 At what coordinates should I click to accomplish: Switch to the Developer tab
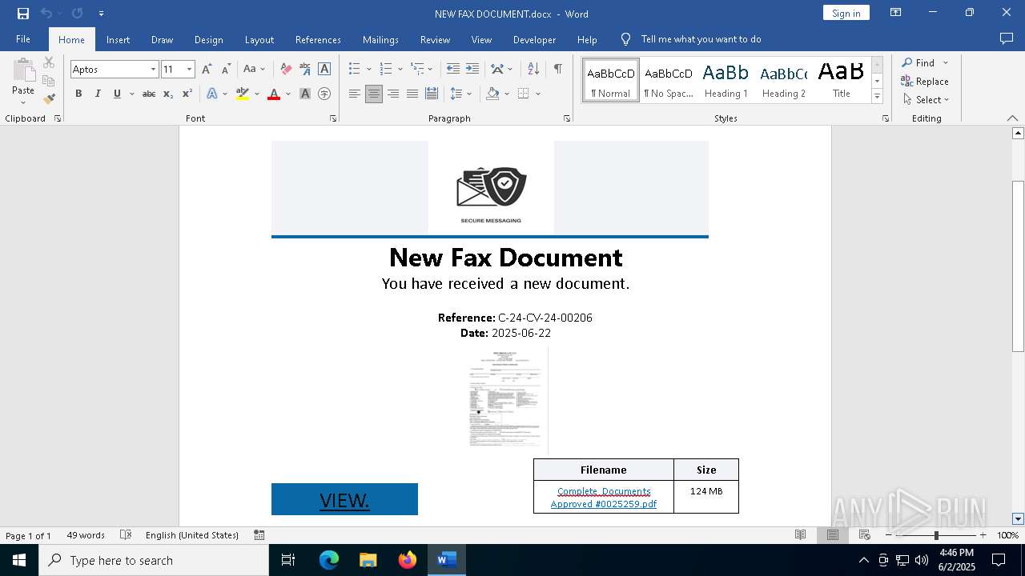point(535,39)
